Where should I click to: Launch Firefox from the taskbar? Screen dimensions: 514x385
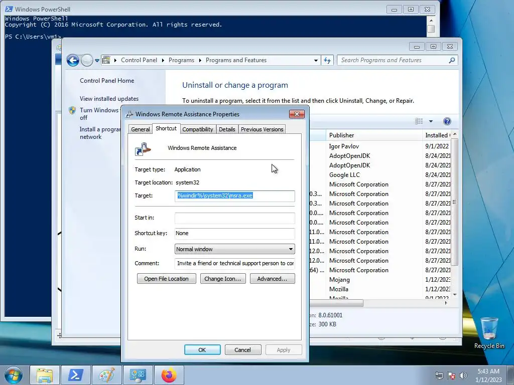[x=169, y=375]
